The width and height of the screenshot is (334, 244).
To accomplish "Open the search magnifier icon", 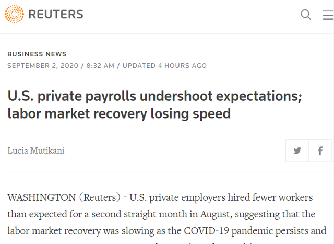I will tap(306, 15).
